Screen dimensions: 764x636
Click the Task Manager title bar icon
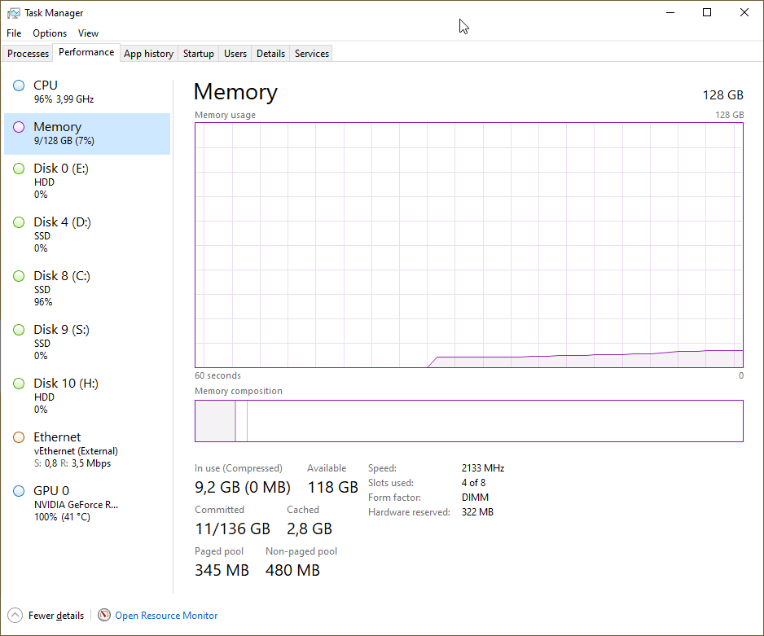pos(14,13)
